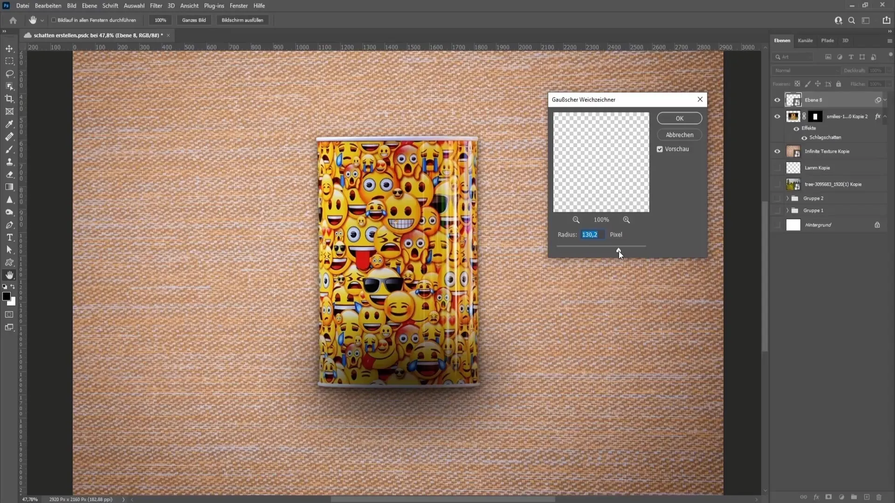Viewport: 895px width, 503px height.
Task: Open the Bild menu
Action: tap(71, 6)
